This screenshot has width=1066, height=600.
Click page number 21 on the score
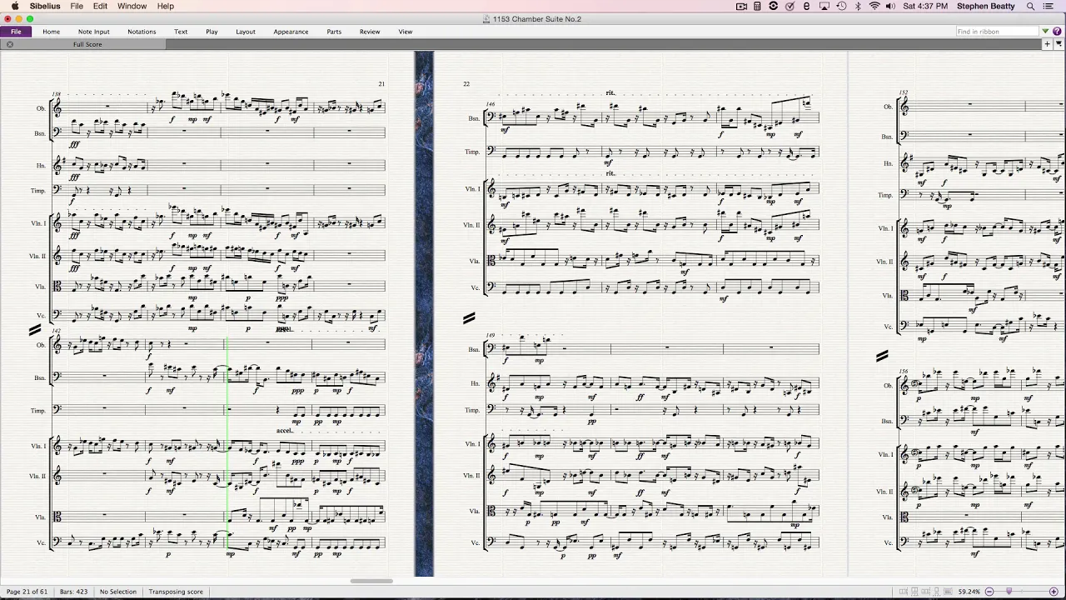pyautogui.click(x=381, y=84)
